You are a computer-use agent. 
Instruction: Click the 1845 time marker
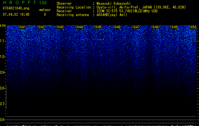coord(98,27)
